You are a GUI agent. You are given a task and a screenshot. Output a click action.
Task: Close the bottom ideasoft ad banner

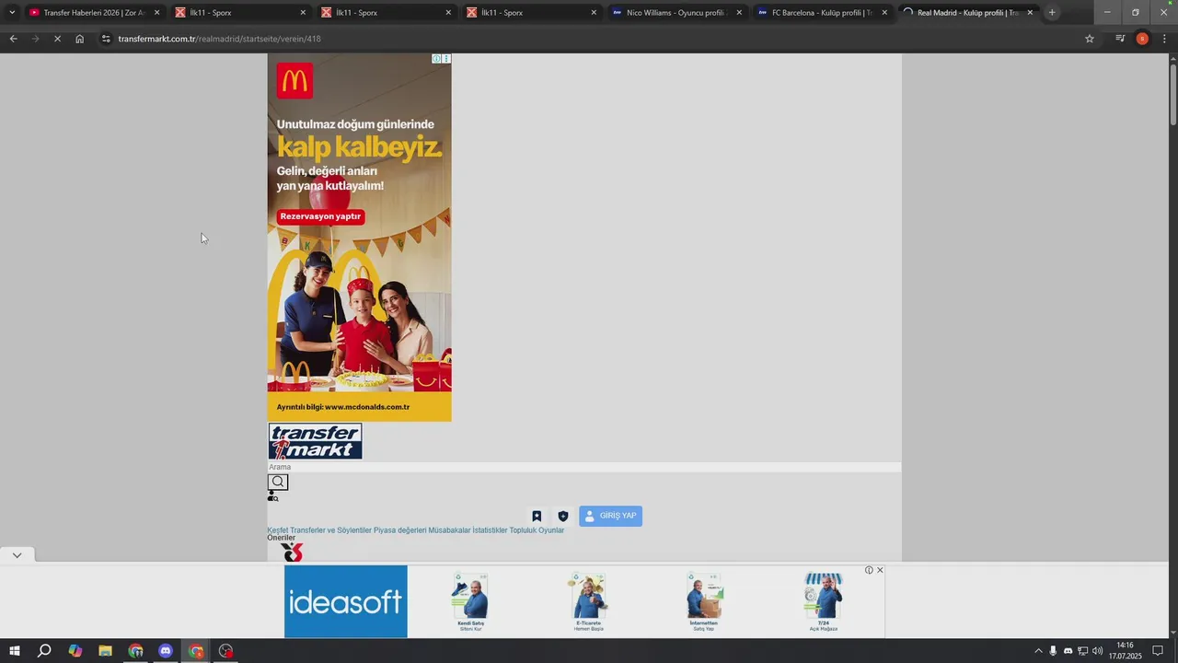[x=880, y=570]
